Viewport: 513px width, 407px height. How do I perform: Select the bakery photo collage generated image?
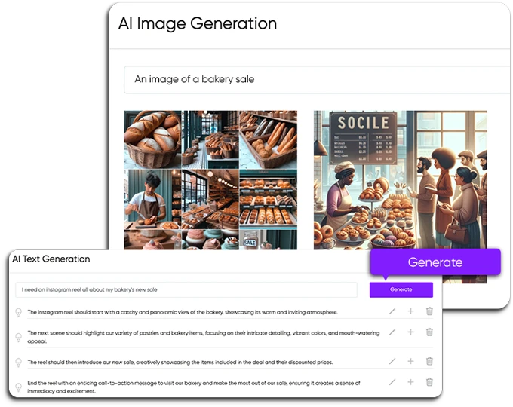pyautogui.click(x=210, y=180)
